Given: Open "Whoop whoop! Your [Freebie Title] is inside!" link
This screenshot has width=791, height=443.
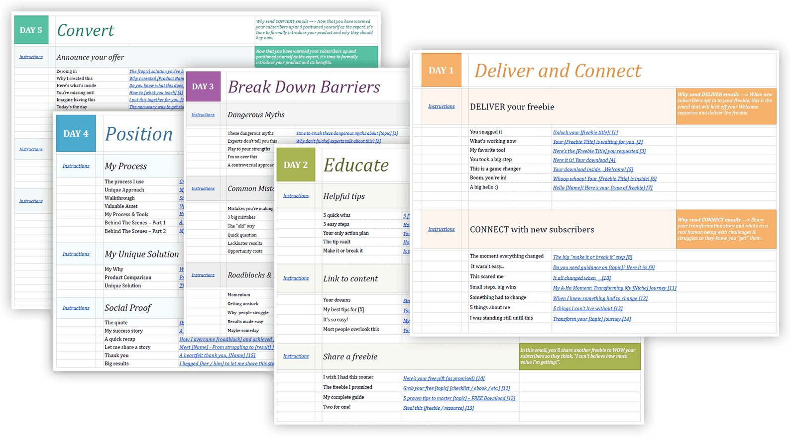Looking at the screenshot, I should coord(604,178).
